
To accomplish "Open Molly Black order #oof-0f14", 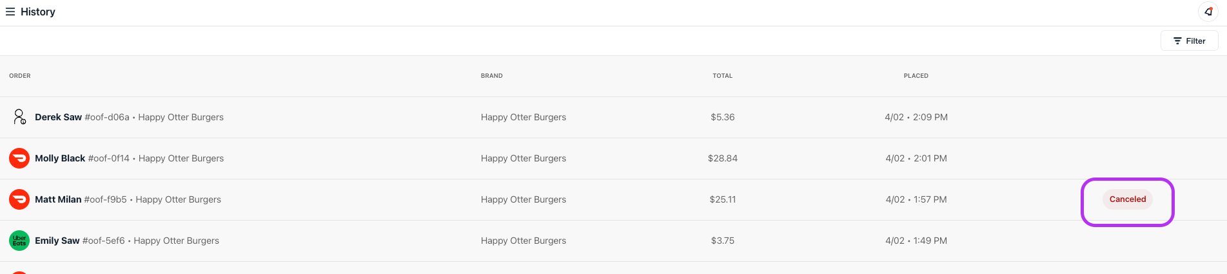I will coord(129,158).
